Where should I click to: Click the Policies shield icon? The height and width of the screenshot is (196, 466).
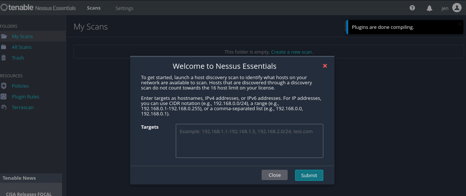coord(4,86)
